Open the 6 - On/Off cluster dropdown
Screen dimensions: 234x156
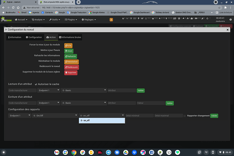point(55,116)
